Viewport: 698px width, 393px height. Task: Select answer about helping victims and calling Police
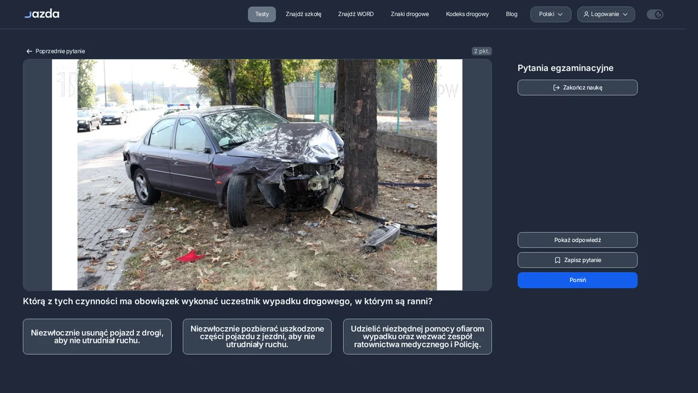tap(418, 337)
